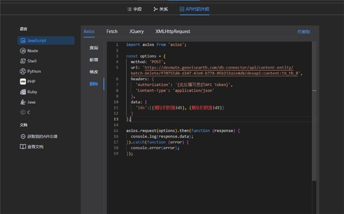Click the axios.request(options) line
The height and width of the screenshot is (214, 344).
click(x=183, y=131)
